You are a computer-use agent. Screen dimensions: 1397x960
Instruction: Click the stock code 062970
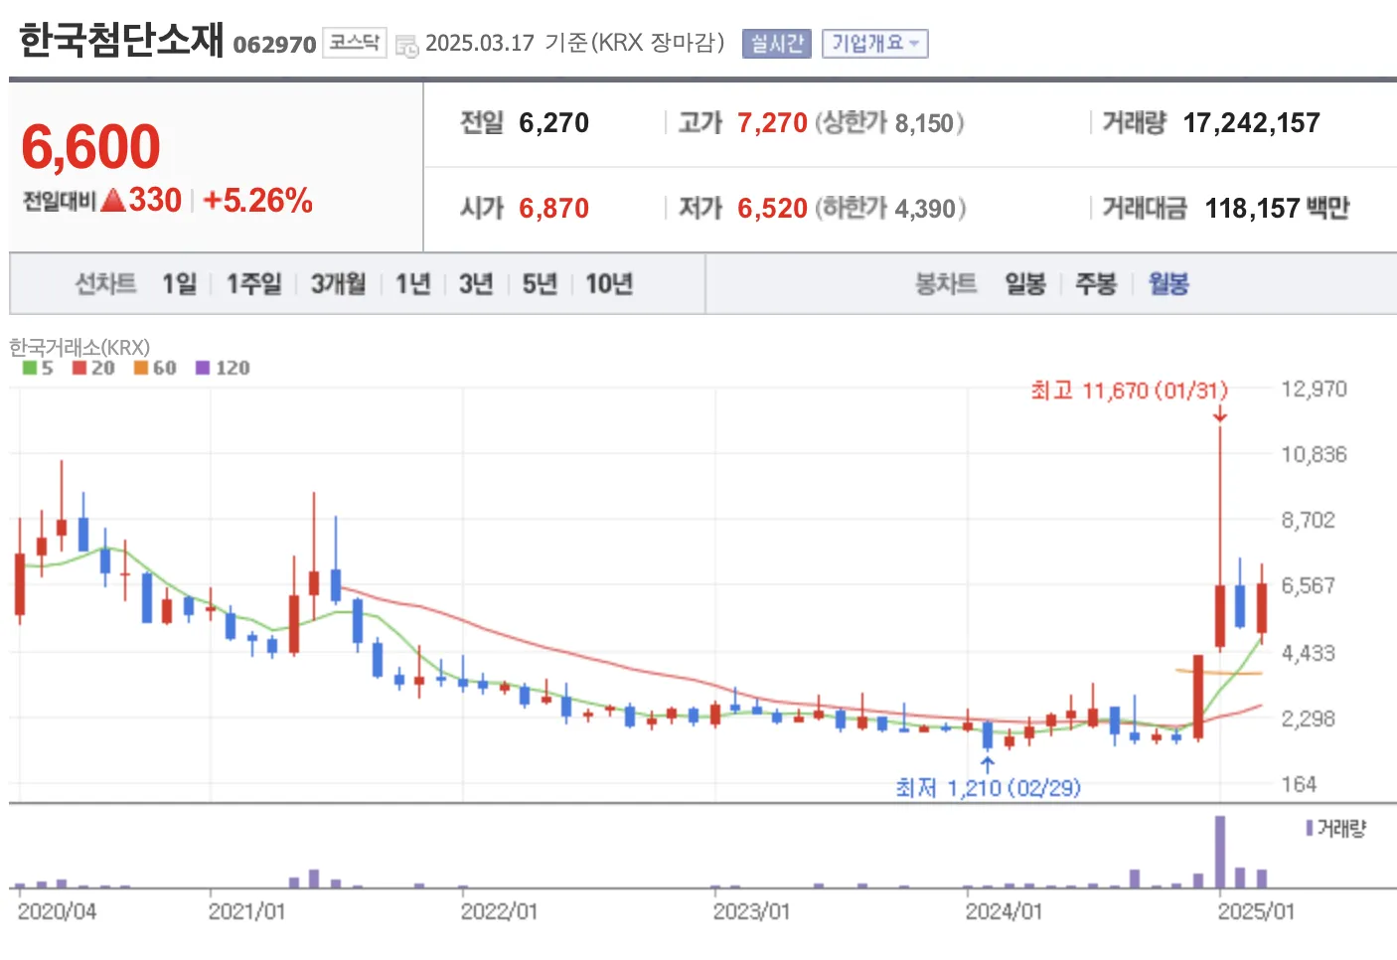pos(274,45)
